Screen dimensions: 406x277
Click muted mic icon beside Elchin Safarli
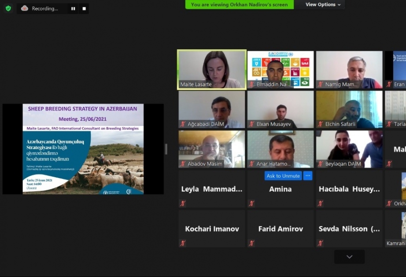tap(320, 124)
